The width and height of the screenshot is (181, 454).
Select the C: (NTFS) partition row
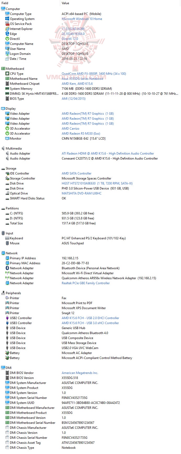[x=90, y=213]
